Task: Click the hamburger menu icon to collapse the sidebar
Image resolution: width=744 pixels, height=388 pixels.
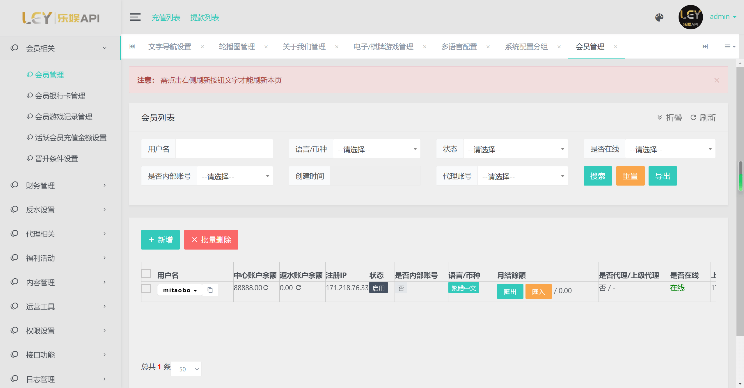Action: click(135, 17)
